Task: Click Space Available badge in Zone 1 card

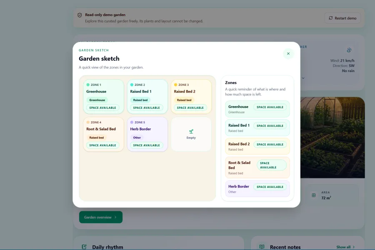Action: tap(102, 107)
